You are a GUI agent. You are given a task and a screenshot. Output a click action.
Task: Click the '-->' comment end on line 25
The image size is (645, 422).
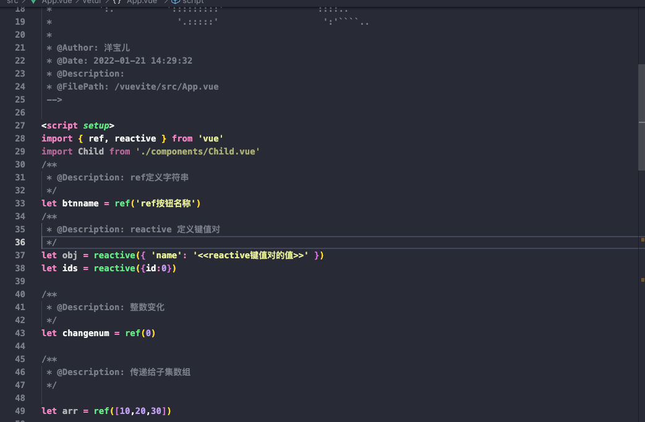(x=54, y=99)
